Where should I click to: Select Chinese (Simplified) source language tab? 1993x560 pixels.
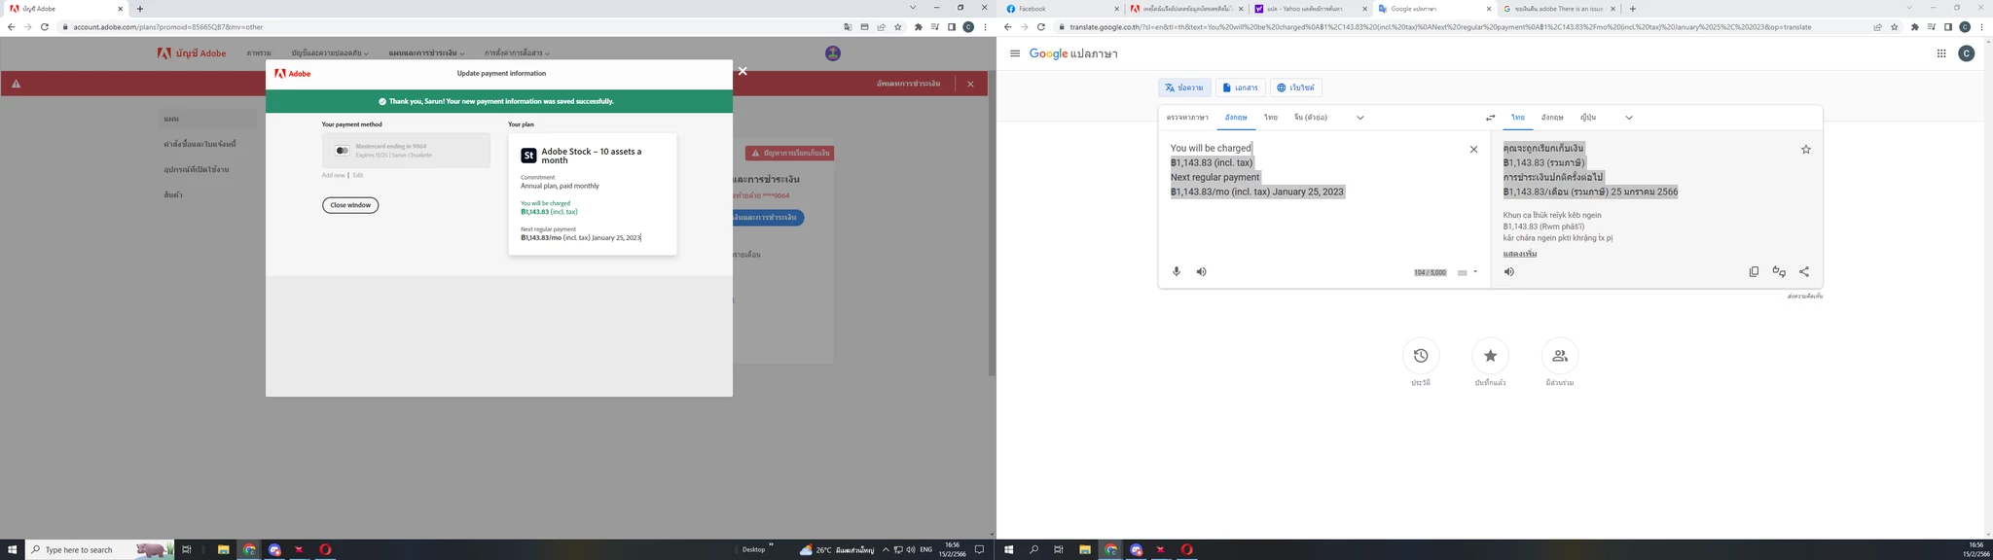point(1311,118)
